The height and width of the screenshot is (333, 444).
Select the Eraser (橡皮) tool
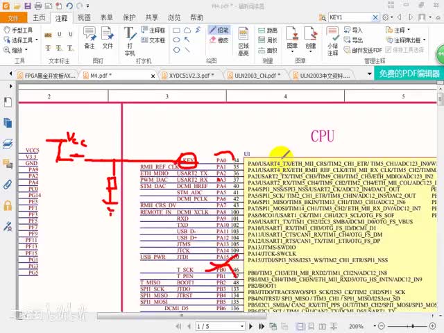pyautogui.click(x=219, y=40)
